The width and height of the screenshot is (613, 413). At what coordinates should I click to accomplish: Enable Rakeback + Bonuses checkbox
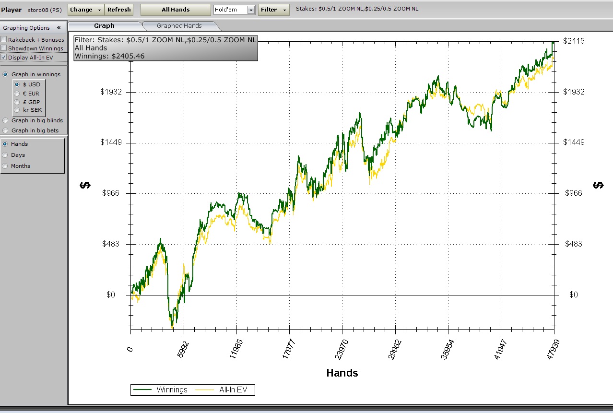coord(4,40)
